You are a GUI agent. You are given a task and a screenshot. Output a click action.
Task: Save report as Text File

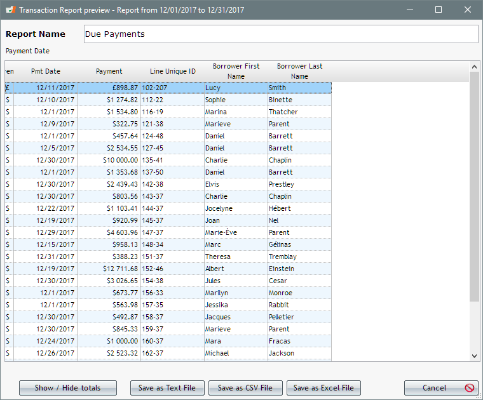pyautogui.click(x=167, y=388)
